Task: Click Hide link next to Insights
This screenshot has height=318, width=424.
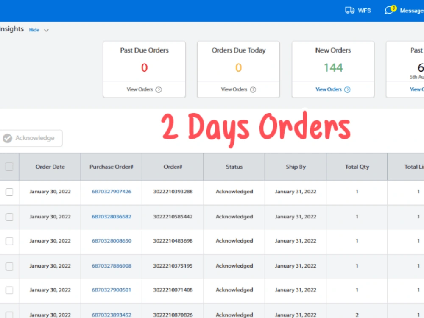Action: (34, 30)
